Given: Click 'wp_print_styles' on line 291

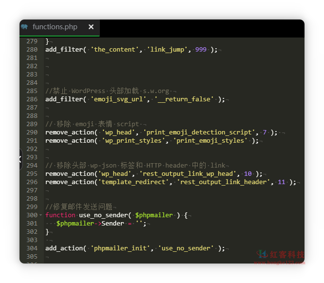Looking at the screenshot, I should 134,141.
